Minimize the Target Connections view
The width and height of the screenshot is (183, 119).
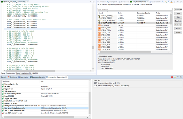coord(178,1)
